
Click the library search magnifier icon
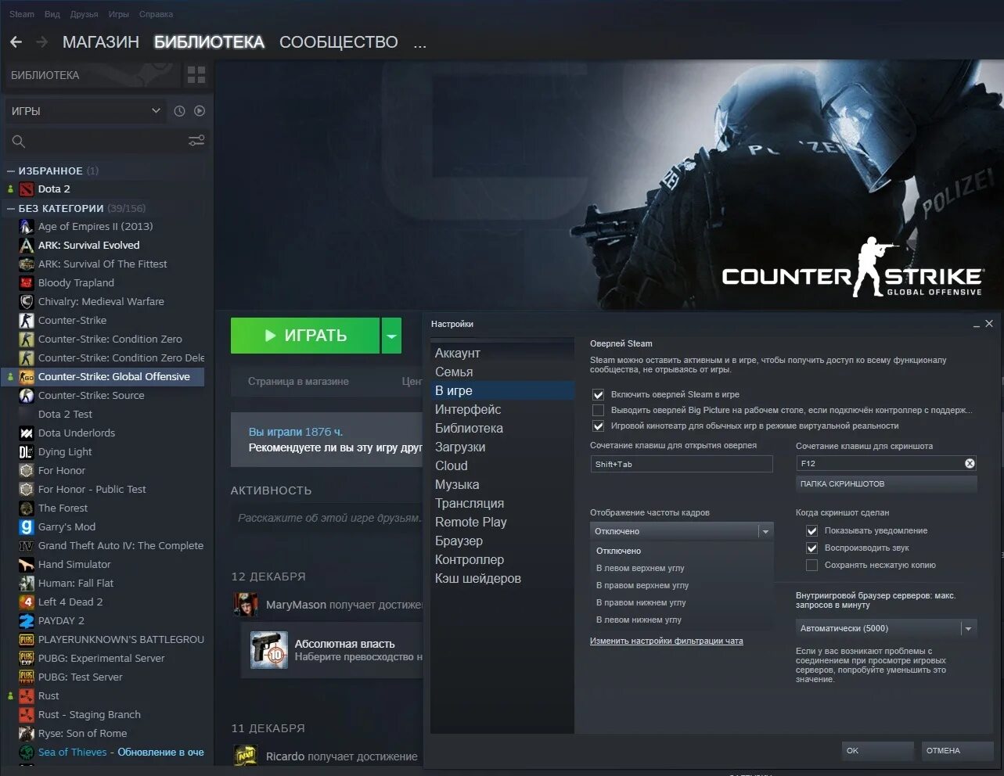tap(19, 142)
